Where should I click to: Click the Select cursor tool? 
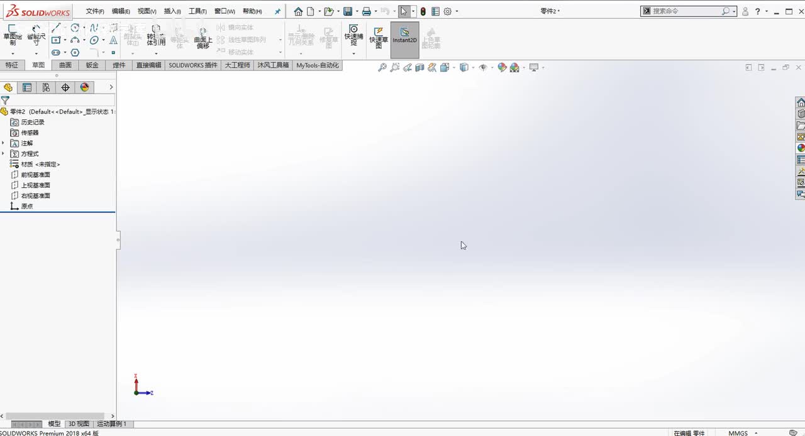click(404, 11)
